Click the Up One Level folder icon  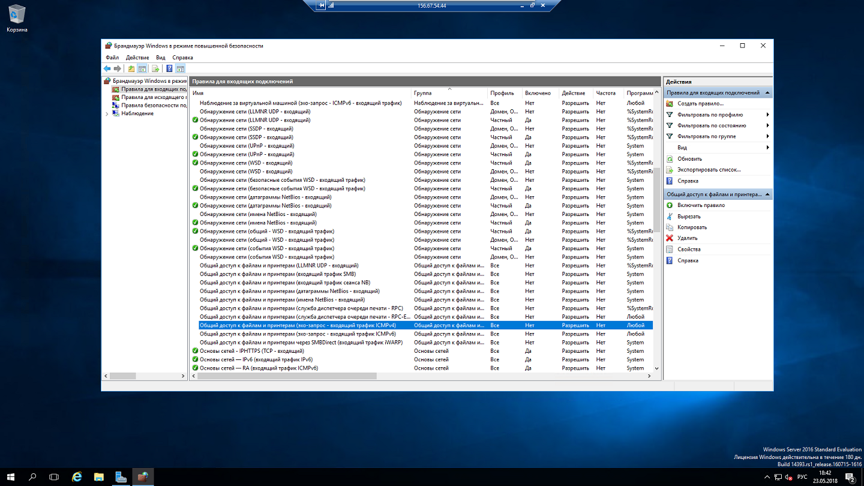coord(131,68)
